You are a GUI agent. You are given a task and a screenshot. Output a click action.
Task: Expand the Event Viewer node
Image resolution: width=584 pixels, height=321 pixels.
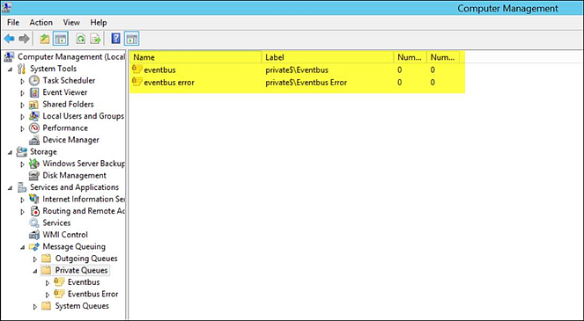point(22,93)
